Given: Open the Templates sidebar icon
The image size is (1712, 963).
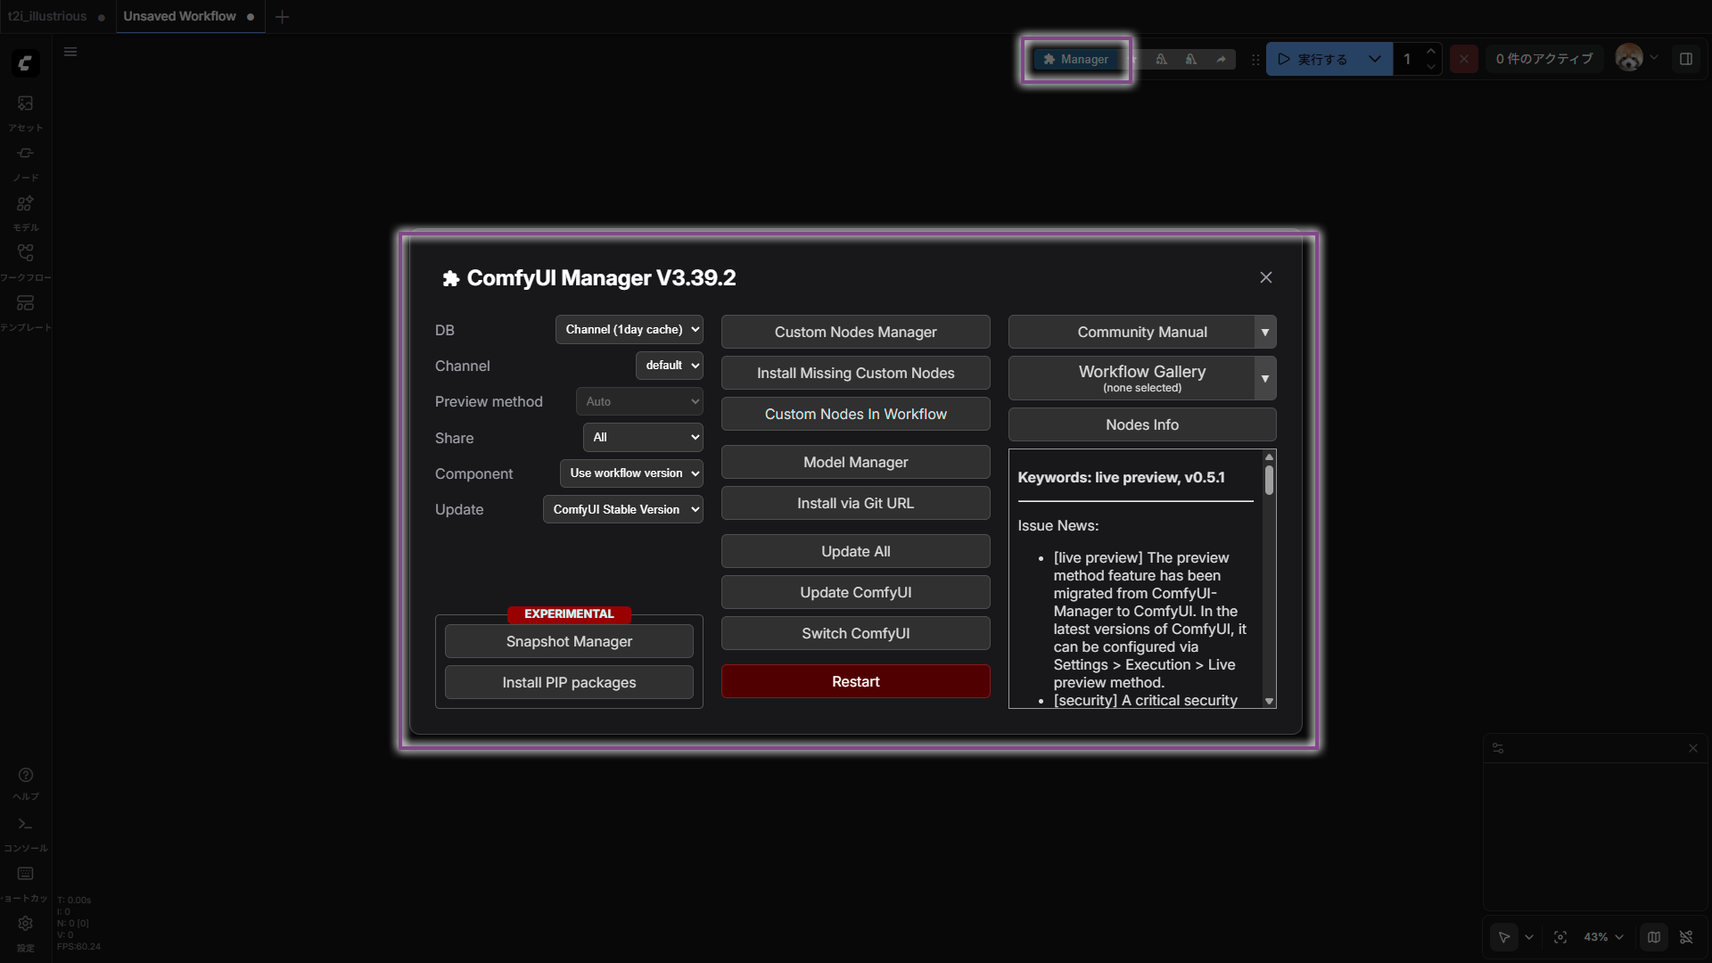Looking at the screenshot, I should pos(25,304).
